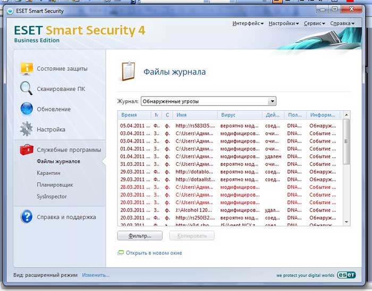Image resolution: width=372 pixels, height=291 pixels.
Task: Click the Фильтр... button
Action: [x=140, y=236]
